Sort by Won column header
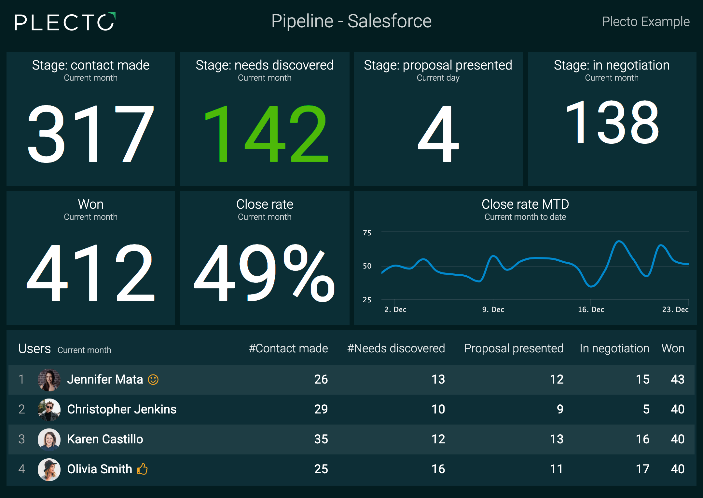This screenshot has height=498, width=703. (673, 348)
